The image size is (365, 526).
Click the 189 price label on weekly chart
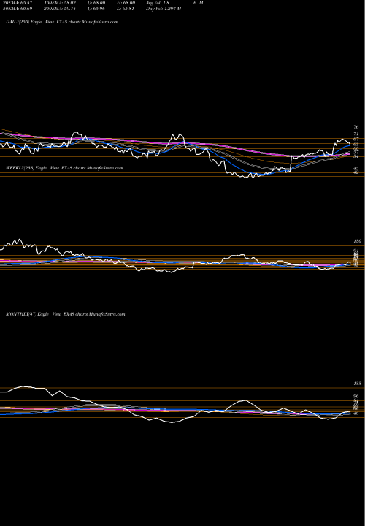coord(356,241)
